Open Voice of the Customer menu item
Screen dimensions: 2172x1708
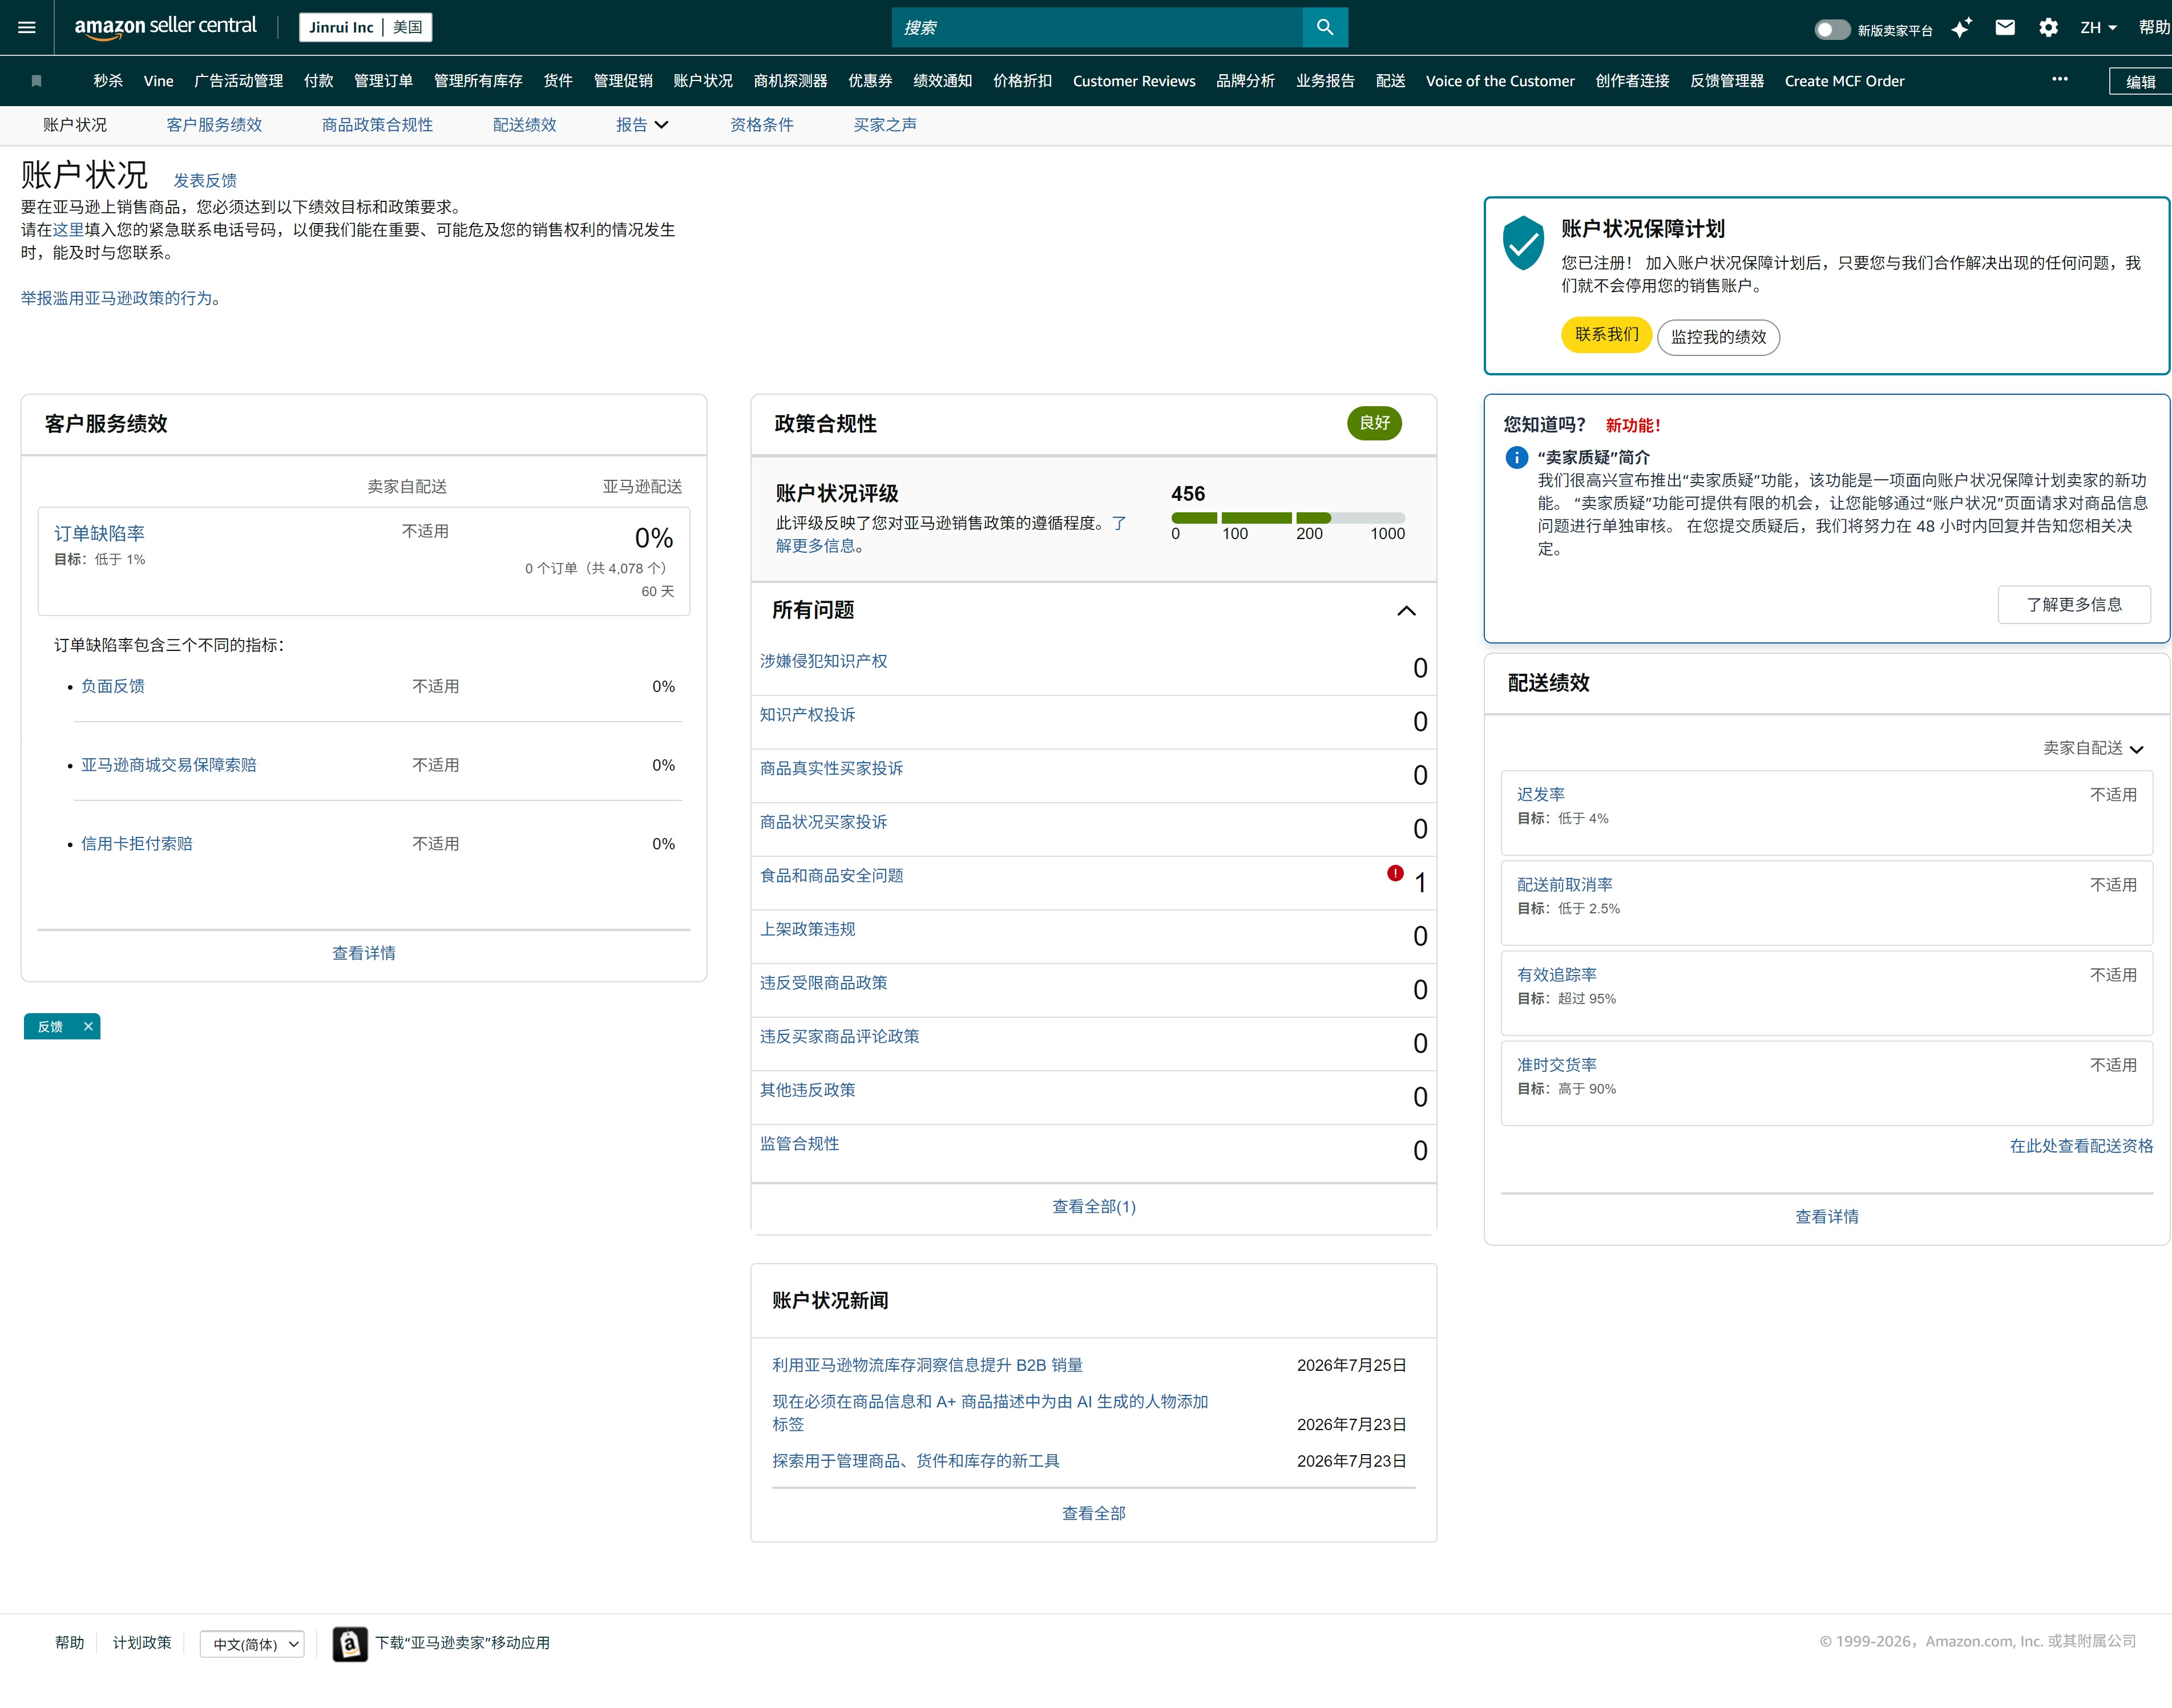1500,81
